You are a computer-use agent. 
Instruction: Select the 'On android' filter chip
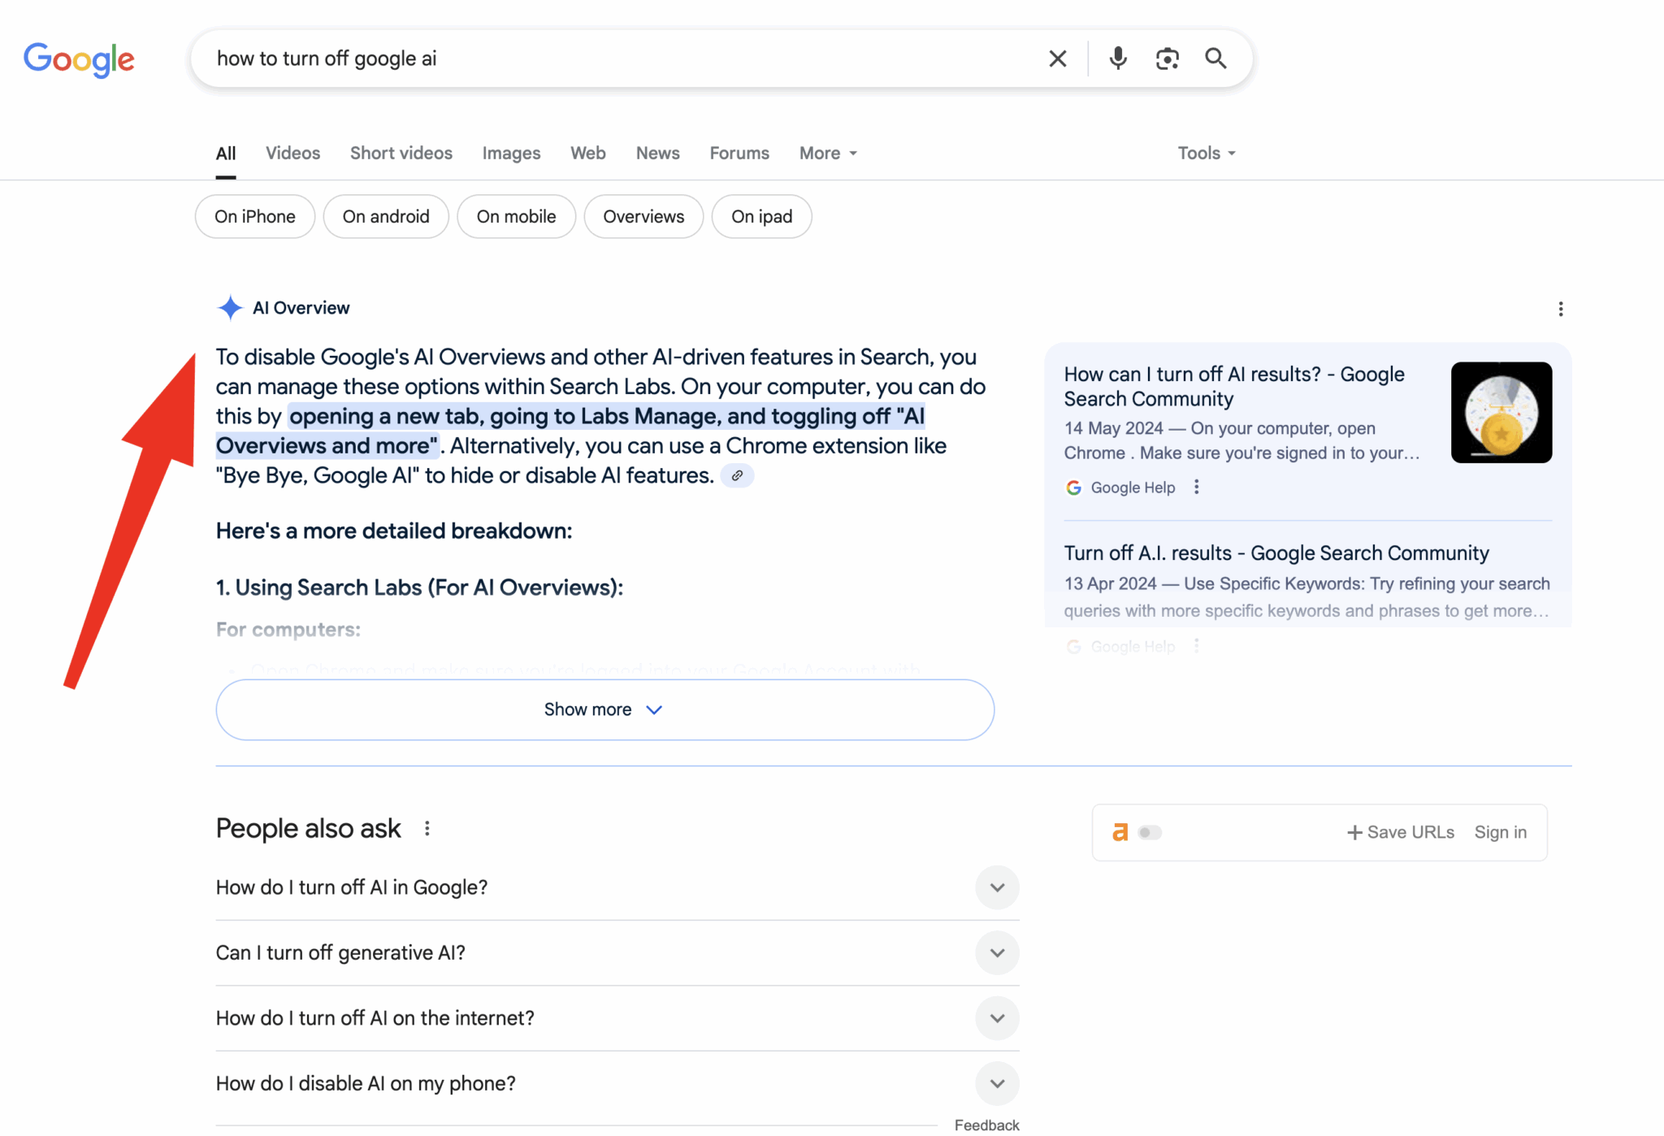[386, 216]
